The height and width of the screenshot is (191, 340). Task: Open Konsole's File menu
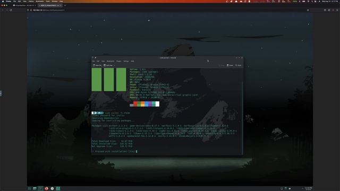coord(93,62)
